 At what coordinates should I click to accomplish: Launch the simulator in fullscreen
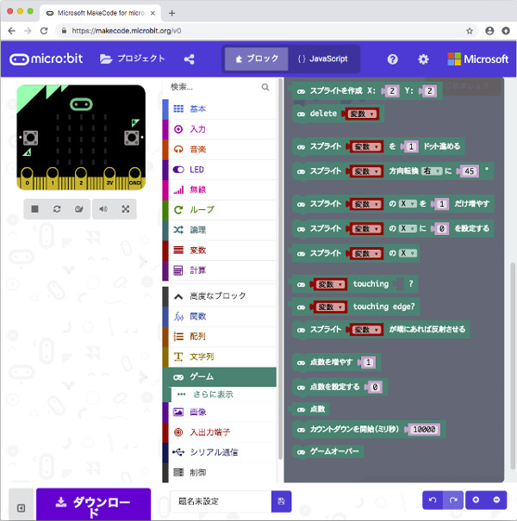(126, 208)
